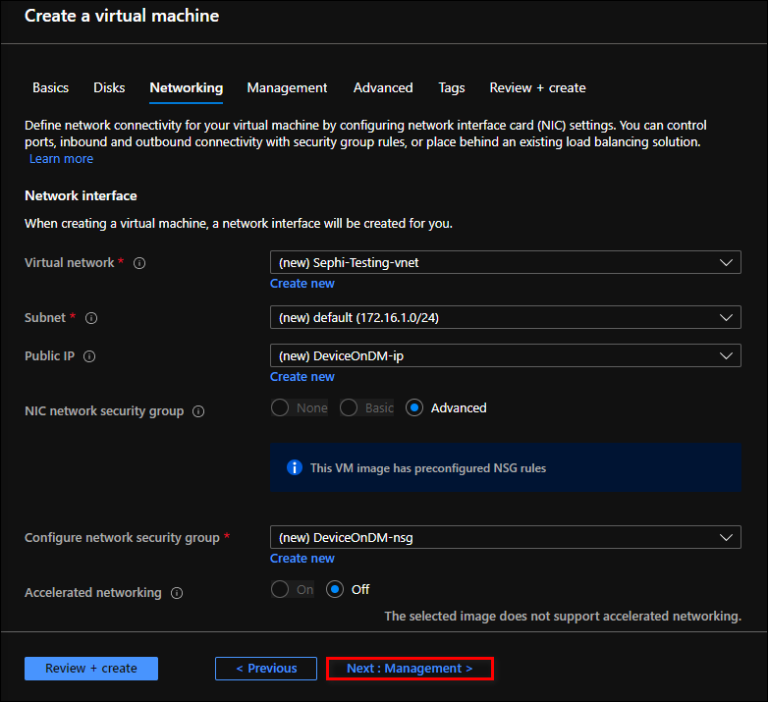Image resolution: width=768 pixels, height=702 pixels.
Task: Click the info icon beside Subnet label
Action: (x=91, y=318)
